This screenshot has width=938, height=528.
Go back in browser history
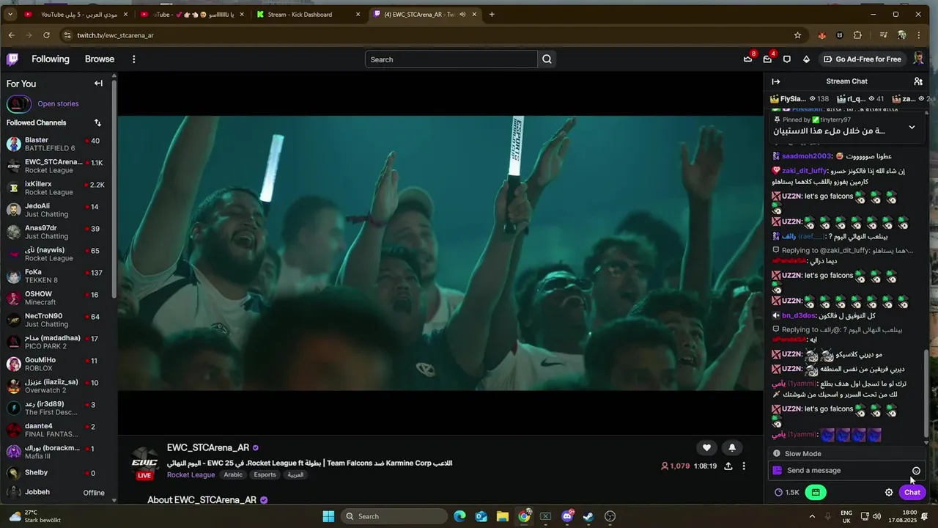[11, 35]
